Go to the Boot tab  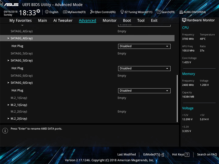coord(127,21)
